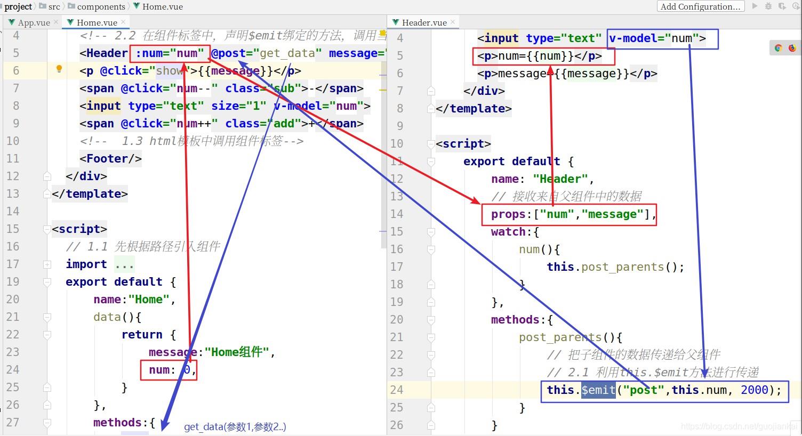Click 'post_parents(){' method definition
Image resolution: width=802 pixels, height=436 pixels.
[x=571, y=337]
